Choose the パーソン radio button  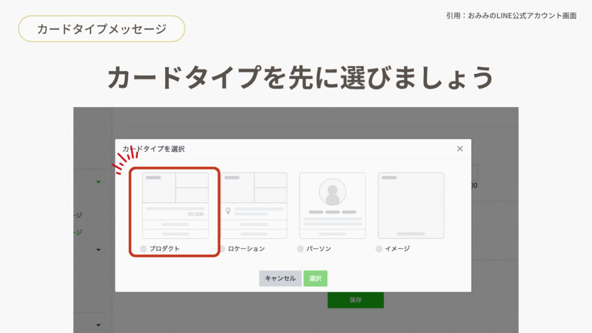tap(301, 249)
